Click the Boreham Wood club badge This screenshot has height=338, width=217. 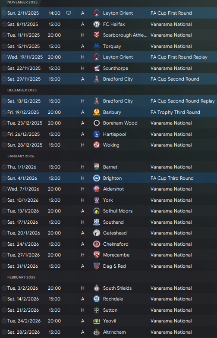point(97,123)
